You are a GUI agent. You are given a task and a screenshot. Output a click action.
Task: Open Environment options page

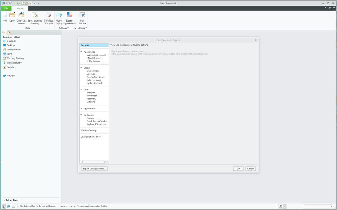(93, 71)
